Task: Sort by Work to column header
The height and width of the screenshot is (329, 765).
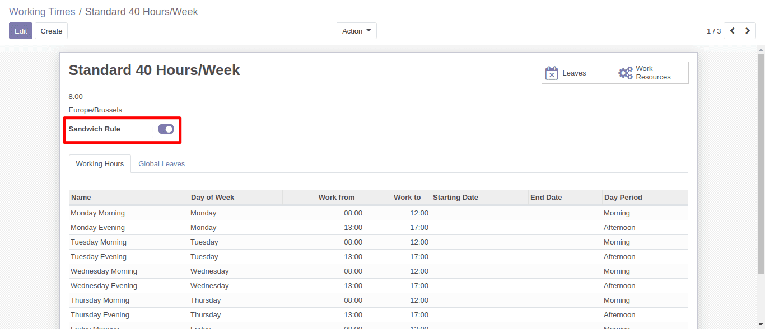Action: coord(398,198)
